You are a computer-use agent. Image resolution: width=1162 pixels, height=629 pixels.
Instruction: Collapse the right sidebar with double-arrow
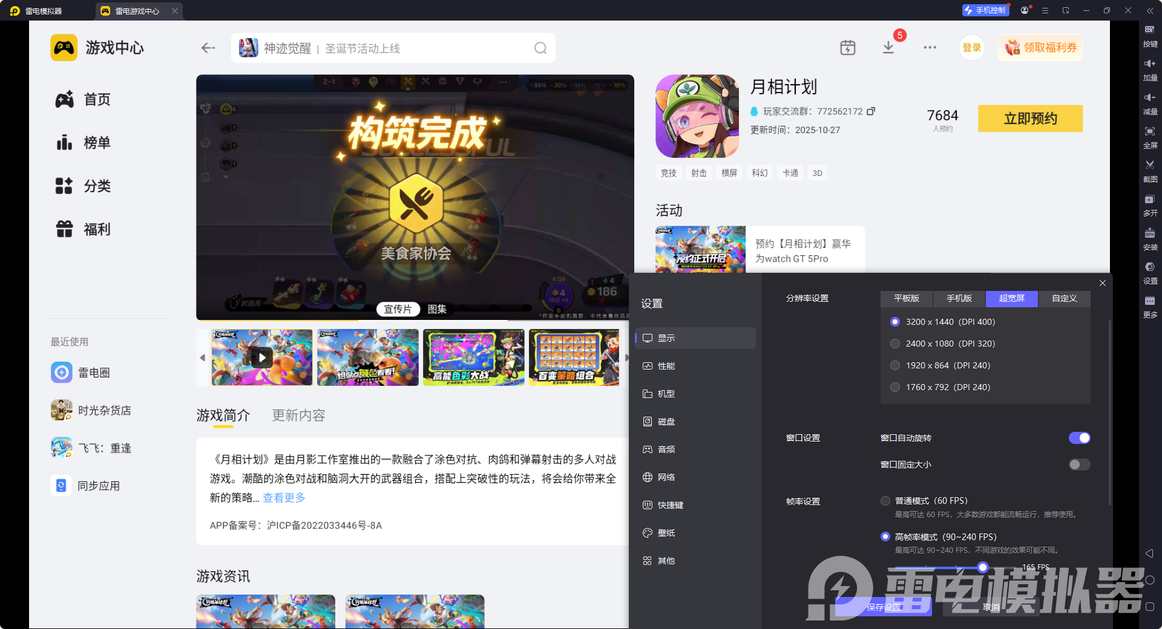tap(1150, 10)
